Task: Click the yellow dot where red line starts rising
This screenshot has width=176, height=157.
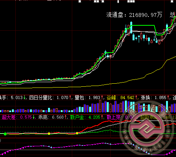Action: [77, 133]
